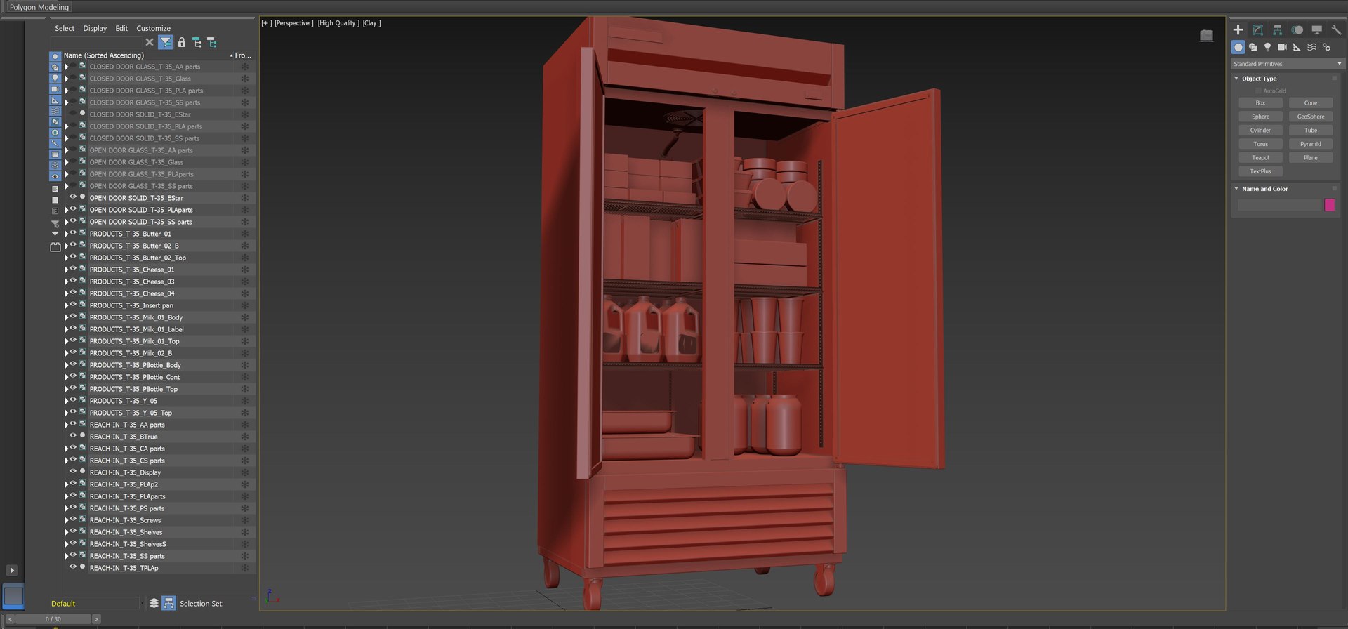Collapse the Object Type rollout
This screenshot has height=629, width=1348.
[1236, 79]
